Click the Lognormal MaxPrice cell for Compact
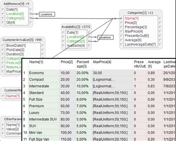 (113, 80)
